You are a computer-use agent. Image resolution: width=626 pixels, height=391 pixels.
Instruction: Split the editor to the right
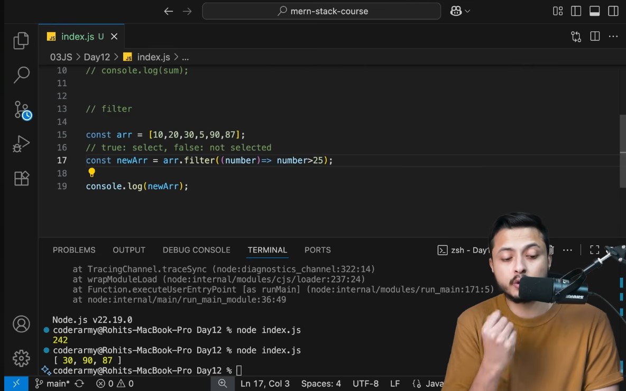click(x=595, y=36)
